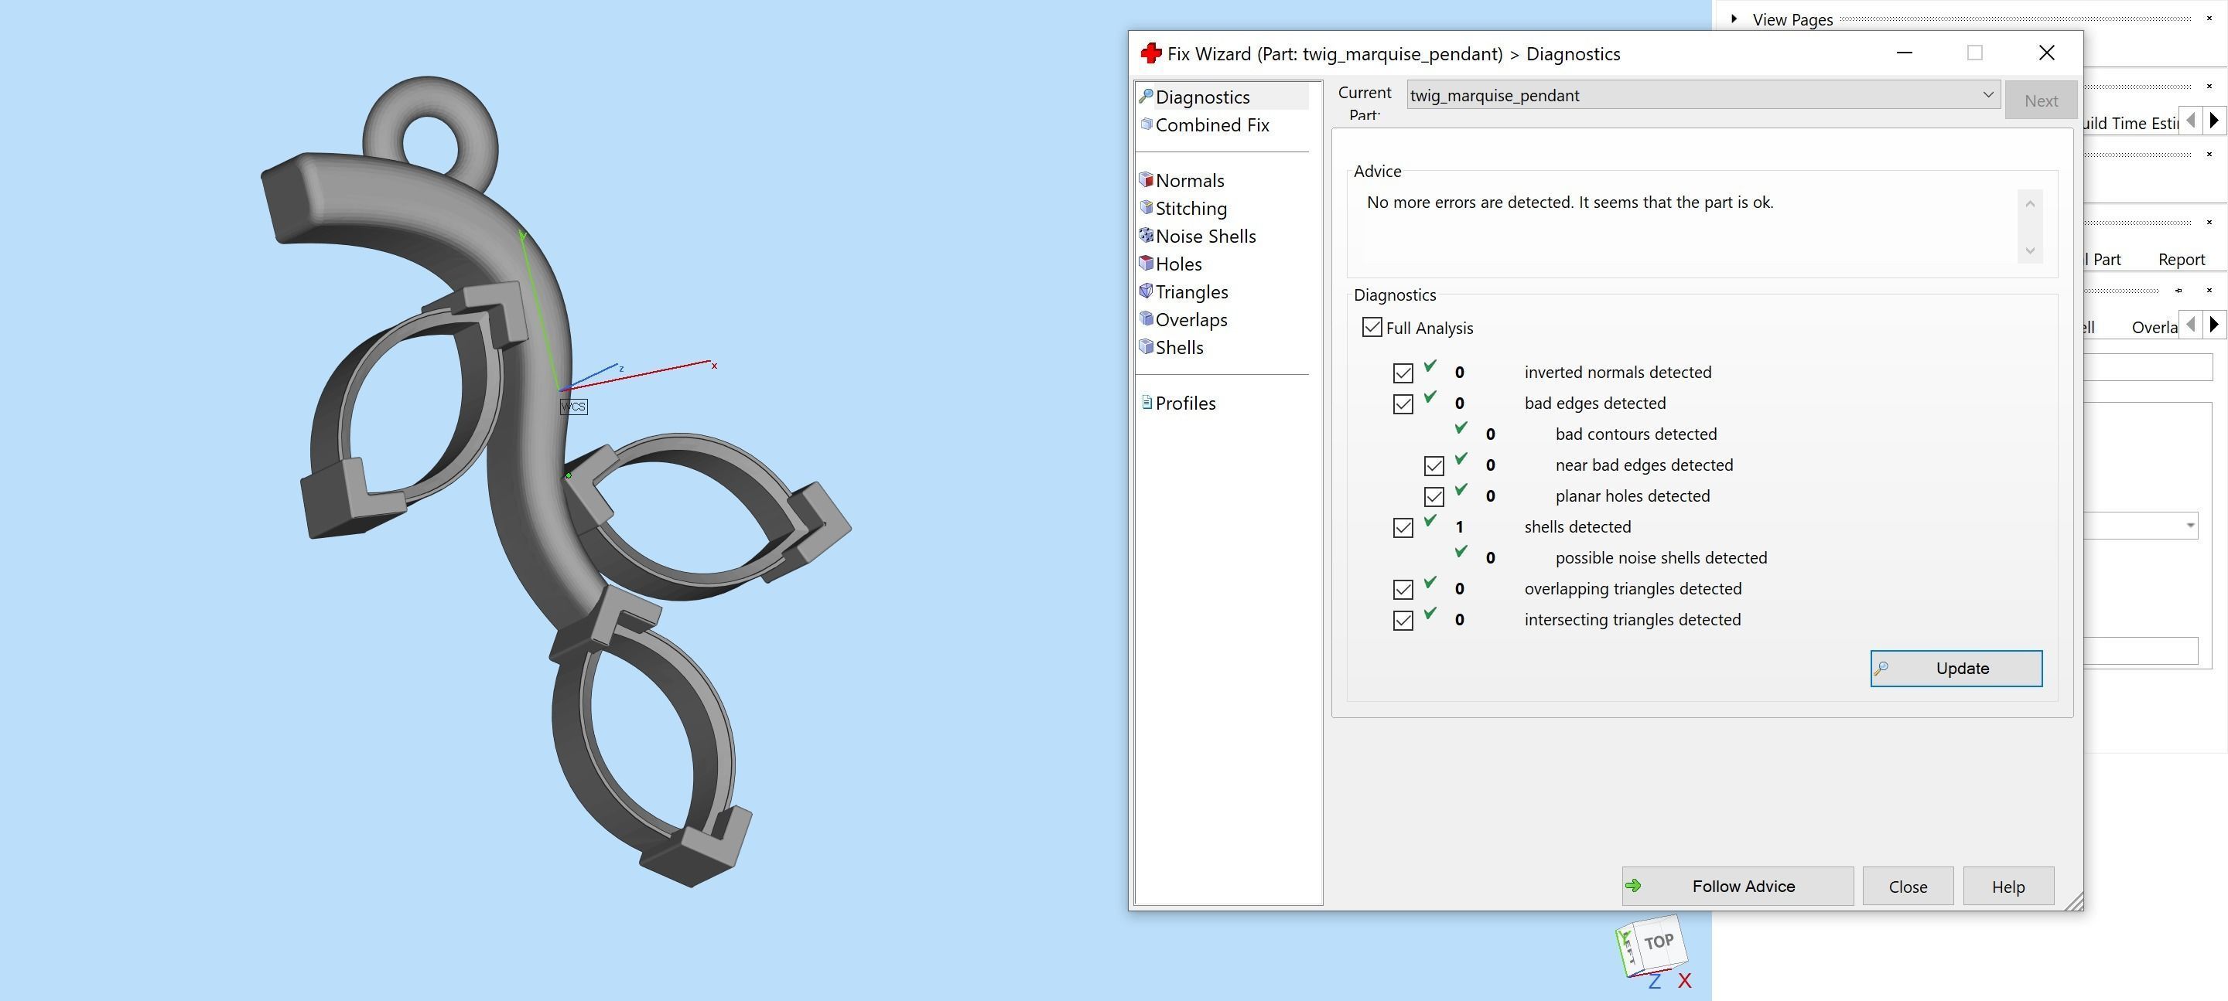Click the Update button

tap(1956, 667)
